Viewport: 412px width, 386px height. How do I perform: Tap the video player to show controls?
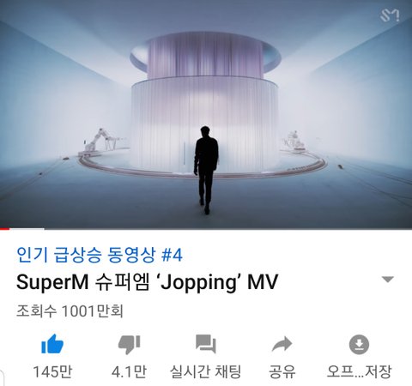coord(206,114)
